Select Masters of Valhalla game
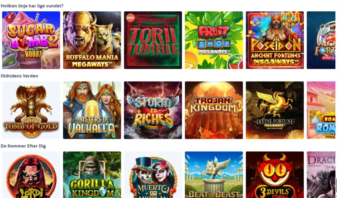Viewport: 337px width, 198px height. [x=92, y=110]
